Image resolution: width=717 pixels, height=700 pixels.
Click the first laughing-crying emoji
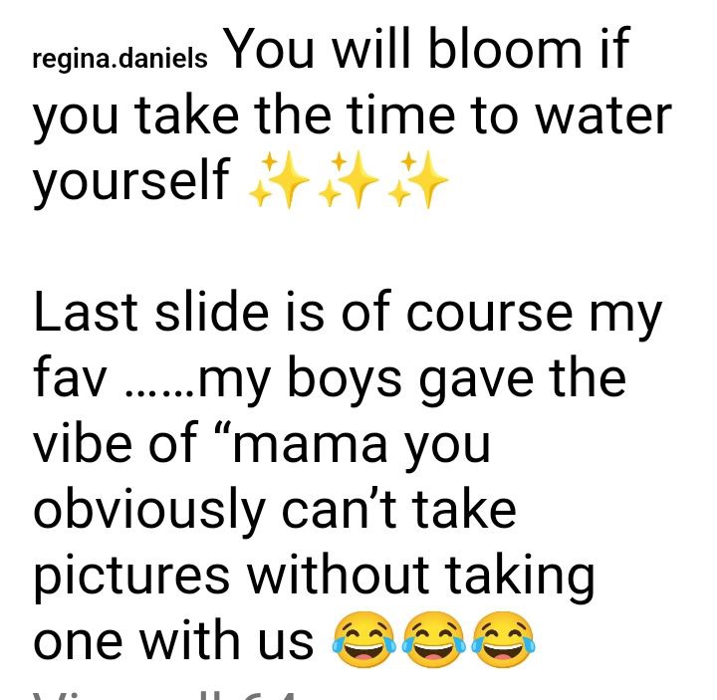click(x=363, y=639)
